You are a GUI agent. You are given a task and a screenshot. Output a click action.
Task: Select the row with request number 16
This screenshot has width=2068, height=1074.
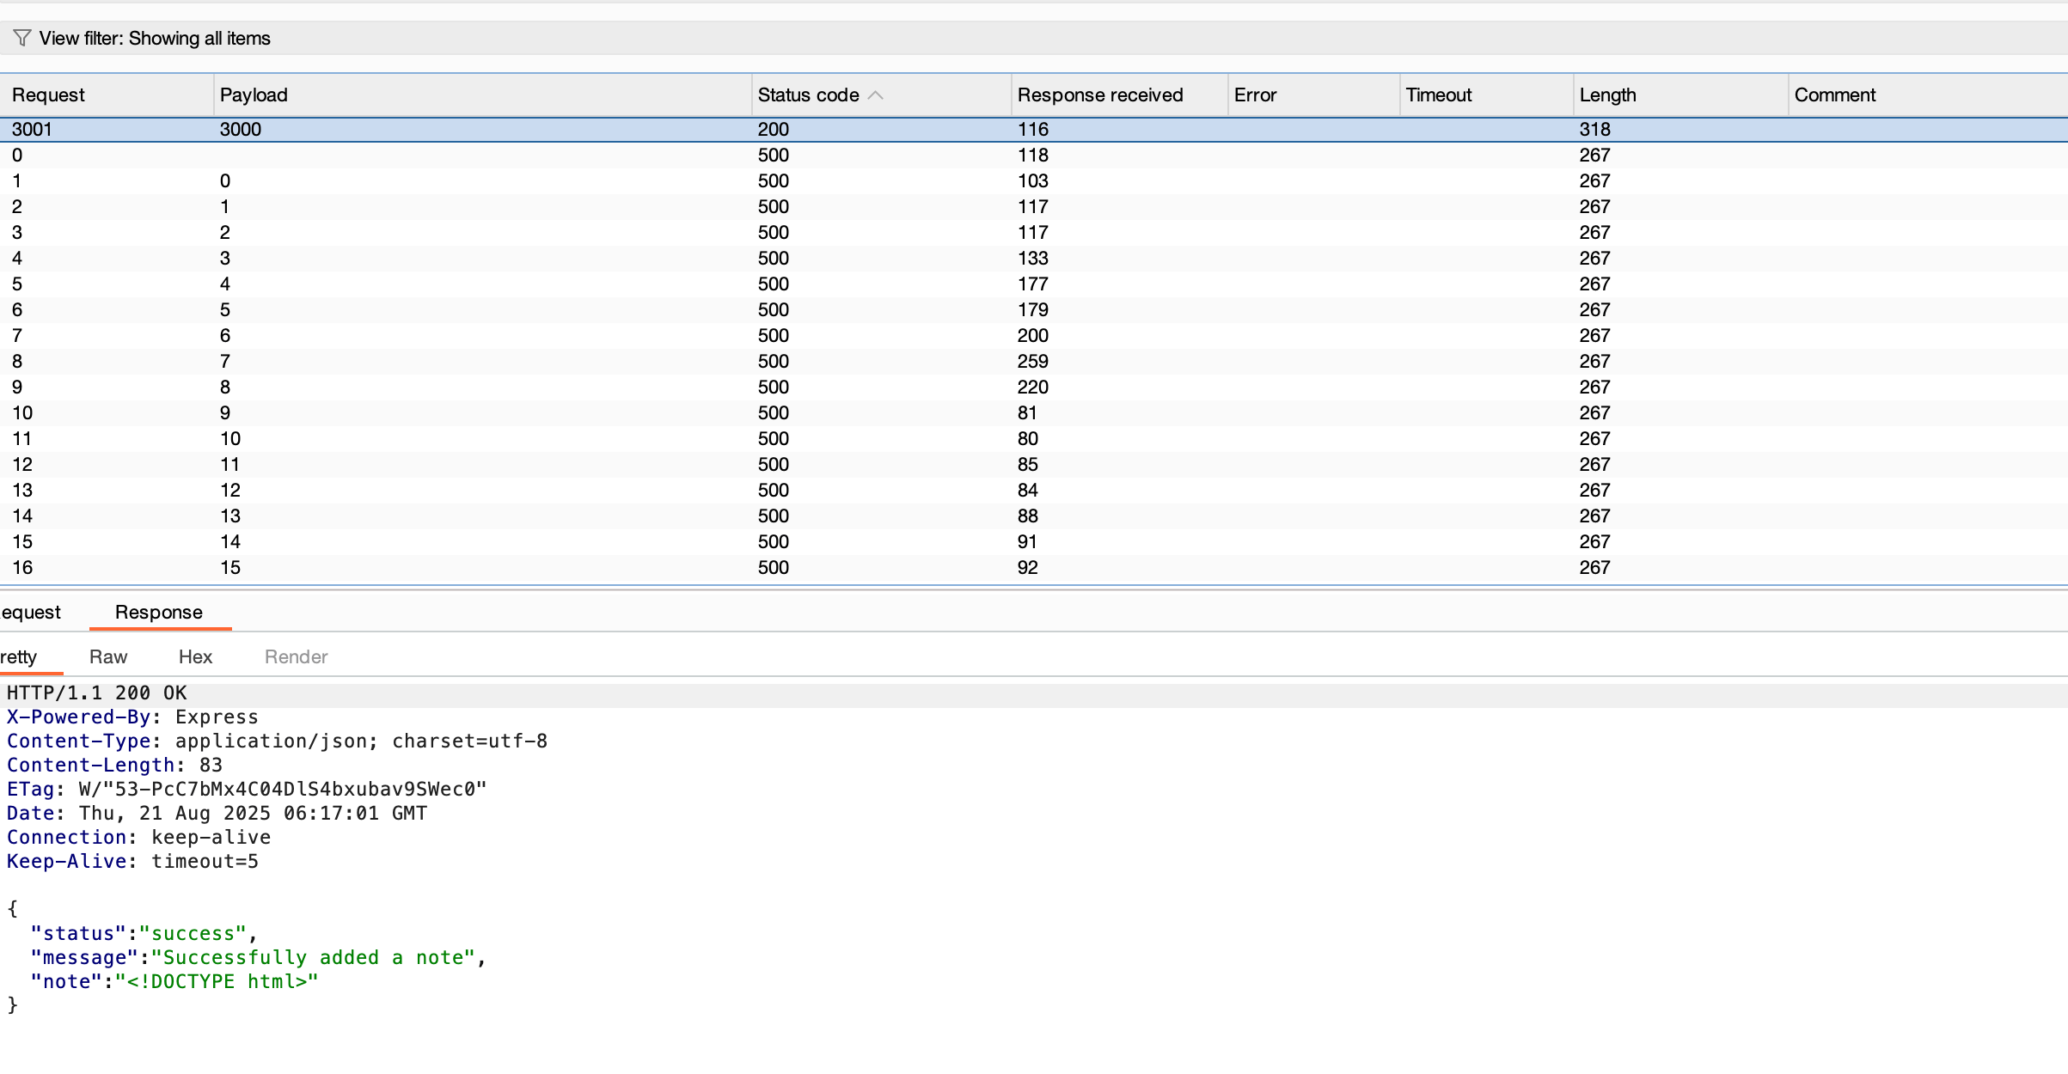point(1034,567)
